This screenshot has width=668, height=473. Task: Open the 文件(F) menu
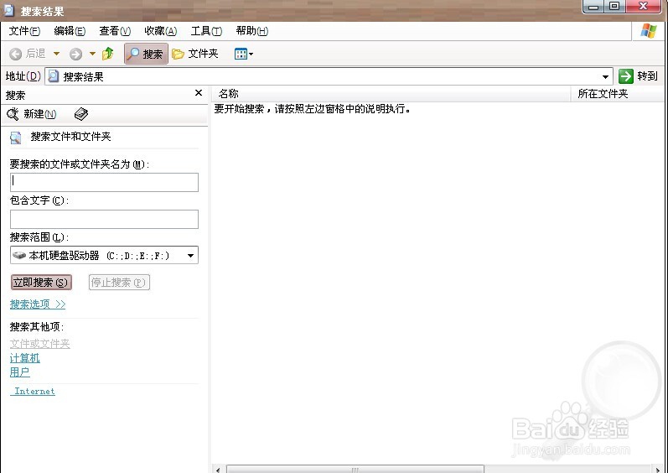tap(24, 31)
